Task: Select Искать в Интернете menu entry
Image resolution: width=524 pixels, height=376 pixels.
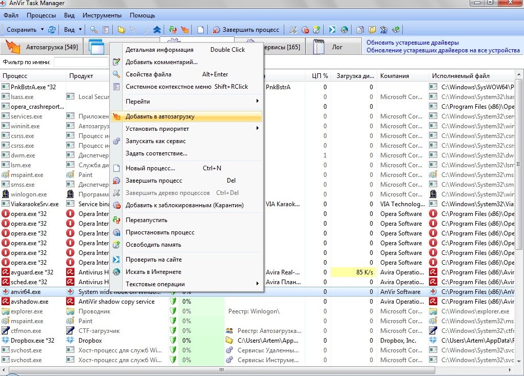Action: 186,272
